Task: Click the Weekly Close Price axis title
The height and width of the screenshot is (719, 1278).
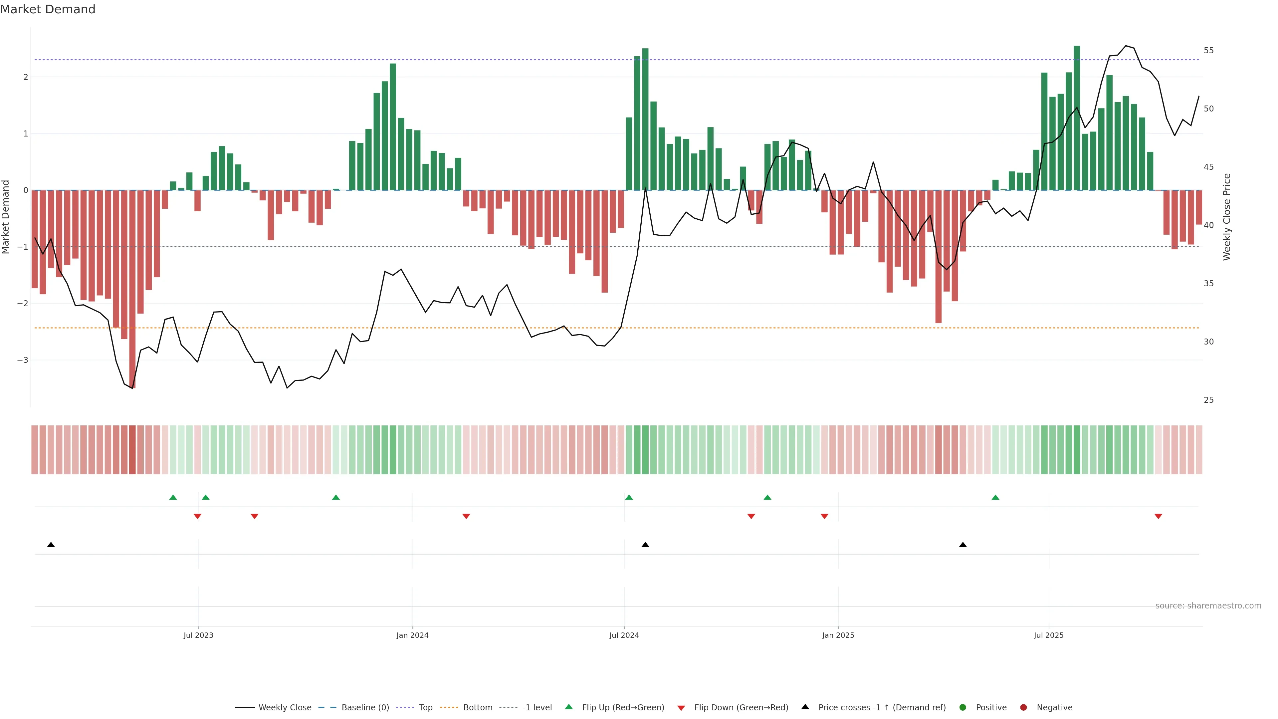Action: [1226, 217]
